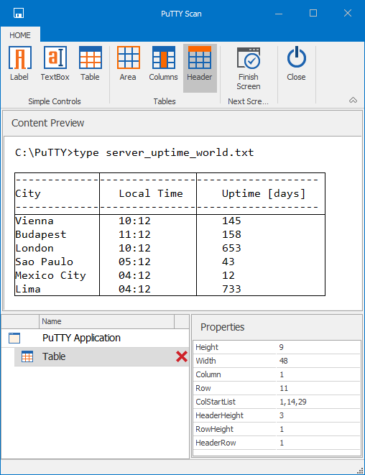Click the Uptime [days] column in the preview

click(x=261, y=234)
